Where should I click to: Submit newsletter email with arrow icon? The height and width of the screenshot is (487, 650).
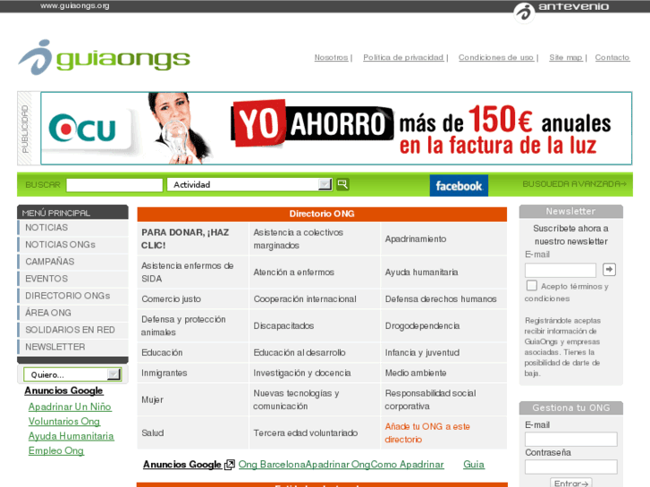pyautogui.click(x=609, y=269)
